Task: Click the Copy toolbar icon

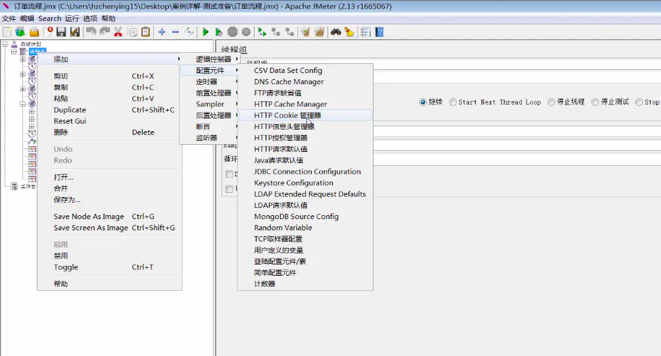Action: (132, 32)
